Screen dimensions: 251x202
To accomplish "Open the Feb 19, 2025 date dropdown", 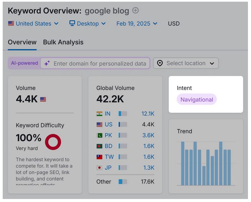I will point(137,23).
